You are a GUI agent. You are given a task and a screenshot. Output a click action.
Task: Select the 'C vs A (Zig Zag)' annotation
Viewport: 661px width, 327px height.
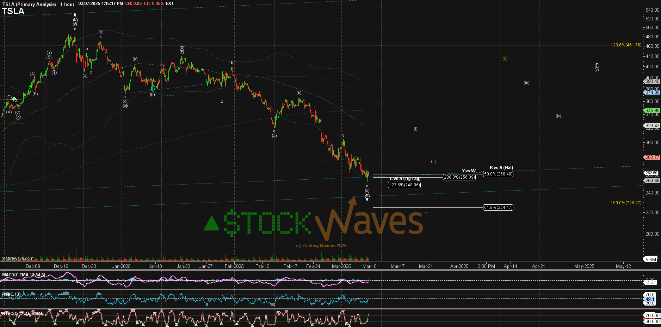[x=405, y=179]
